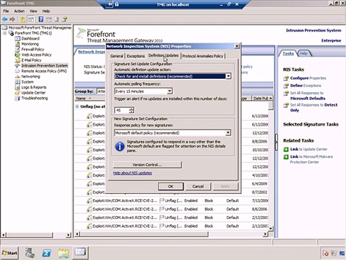Select the Networking tree node
The image size is (346, 260).
[31, 77]
